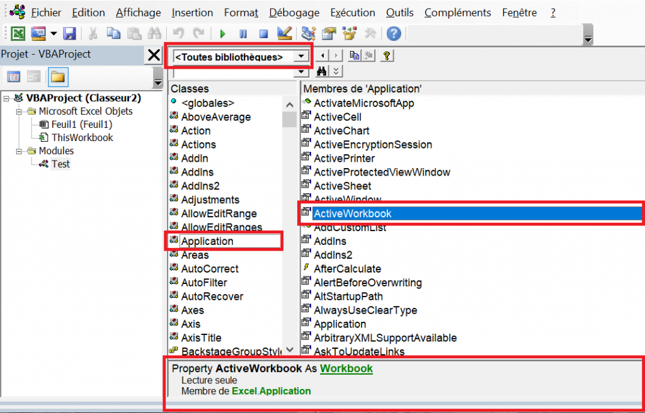Open the search text dropdown arrow
This screenshot has height=413, width=645.
coord(302,72)
